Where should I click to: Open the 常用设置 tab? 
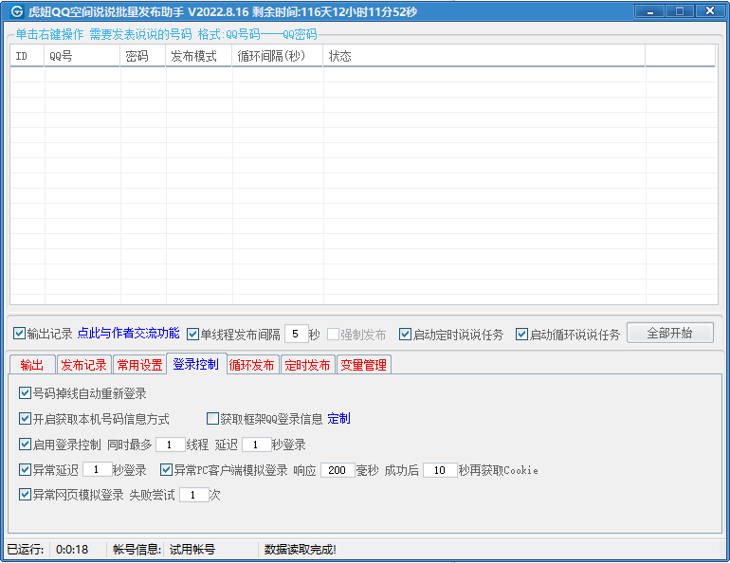point(139,365)
